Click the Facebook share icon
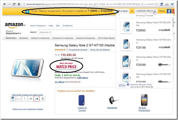This screenshot has width=178, height=120. click(x=169, y=11)
